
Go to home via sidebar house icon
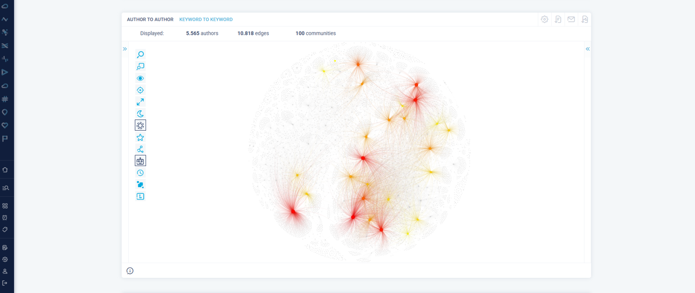point(5,170)
